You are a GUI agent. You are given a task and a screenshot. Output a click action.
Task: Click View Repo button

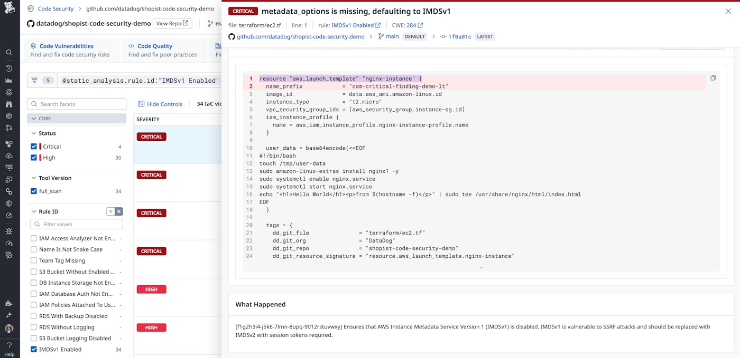(172, 23)
